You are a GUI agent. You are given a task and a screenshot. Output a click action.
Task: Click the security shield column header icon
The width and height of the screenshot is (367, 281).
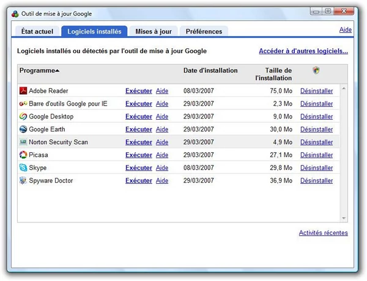click(x=316, y=70)
